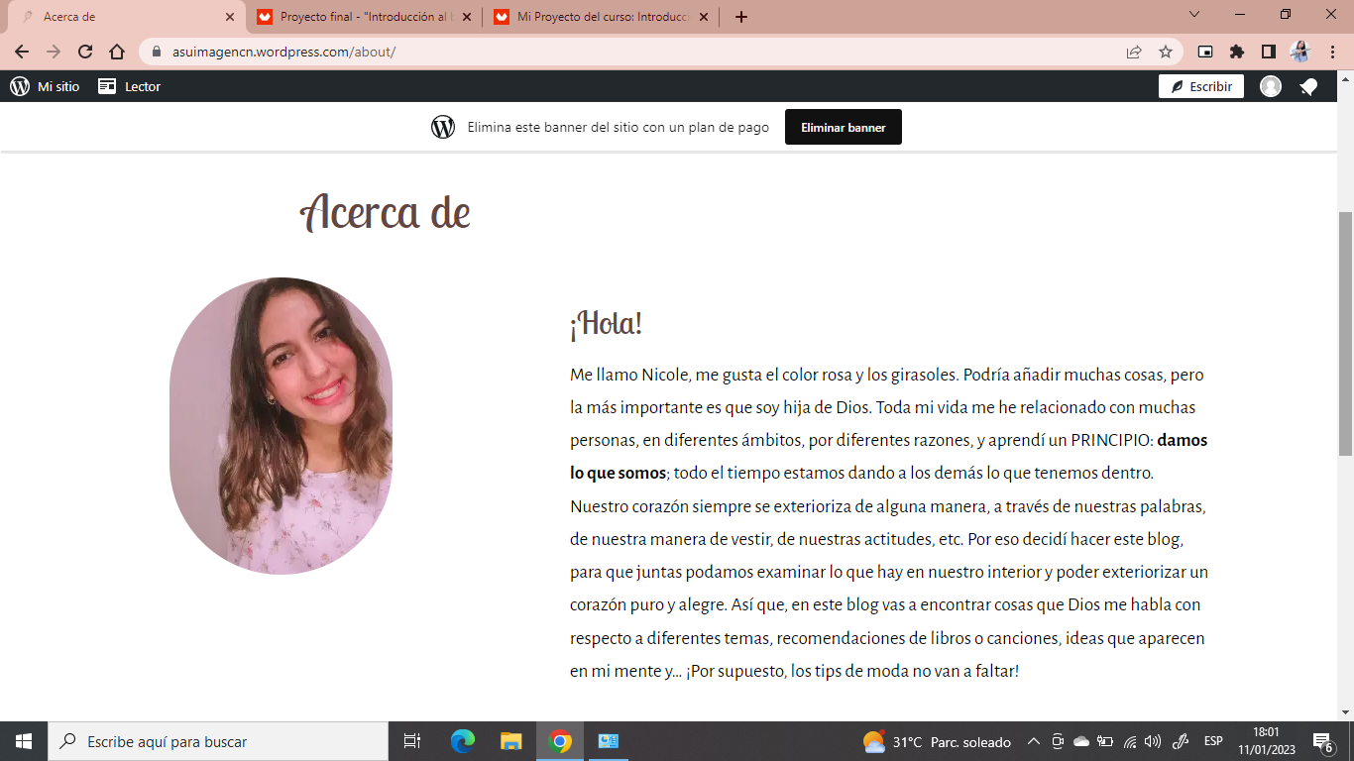Open the weather widget showing 31°C
The width and height of the screenshot is (1354, 761).
937,741
